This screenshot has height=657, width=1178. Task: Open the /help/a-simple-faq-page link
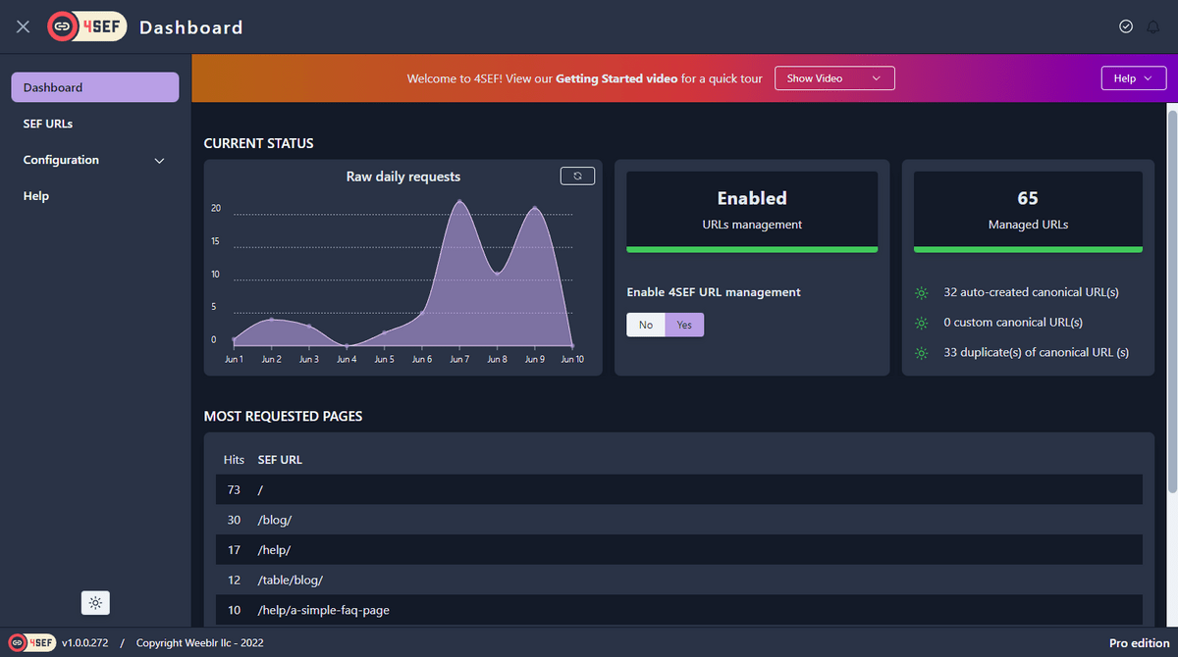[323, 610]
